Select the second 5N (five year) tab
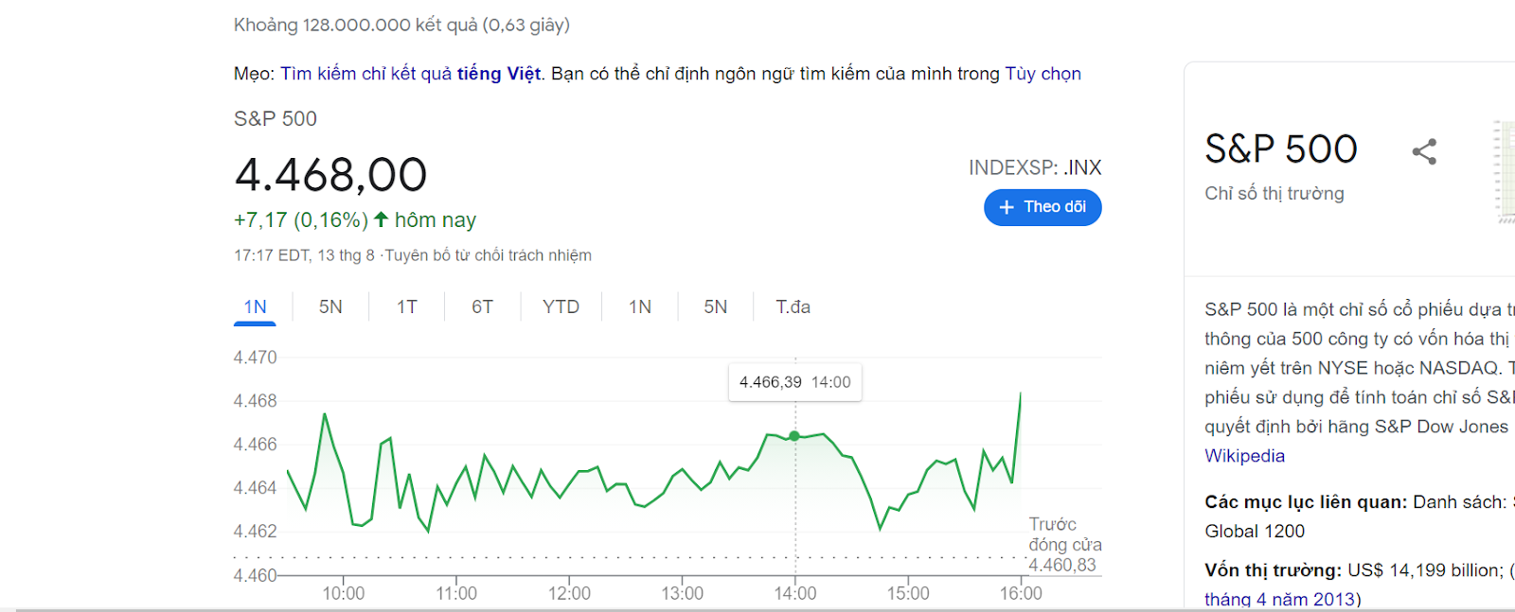The height and width of the screenshot is (612, 1515). pyautogui.click(x=716, y=307)
